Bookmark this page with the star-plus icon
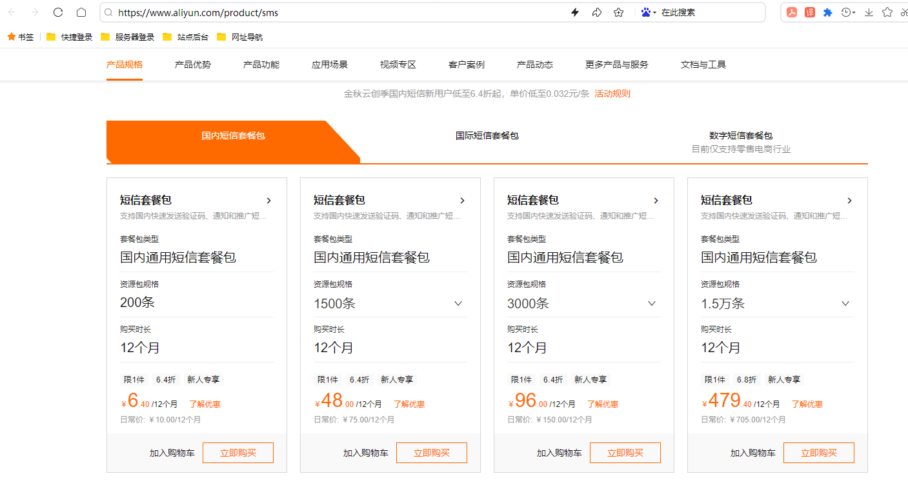The width and height of the screenshot is (908, 496). pyautogui.click(x=619, y=12)
